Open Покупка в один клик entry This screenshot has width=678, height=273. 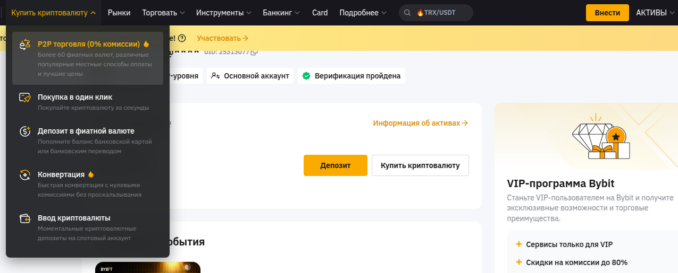[x=88, y=102]
